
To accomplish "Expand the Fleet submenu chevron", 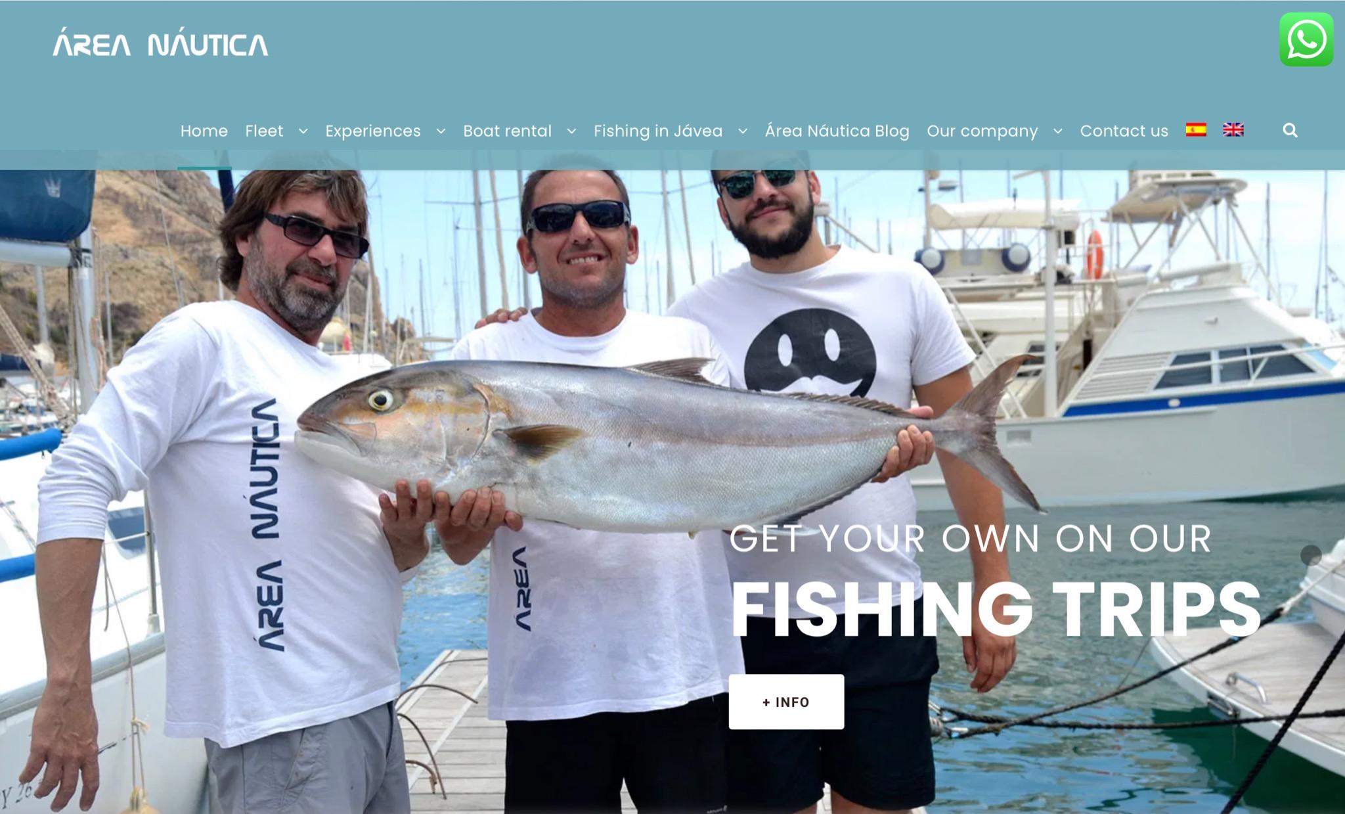I will point(303,131).
